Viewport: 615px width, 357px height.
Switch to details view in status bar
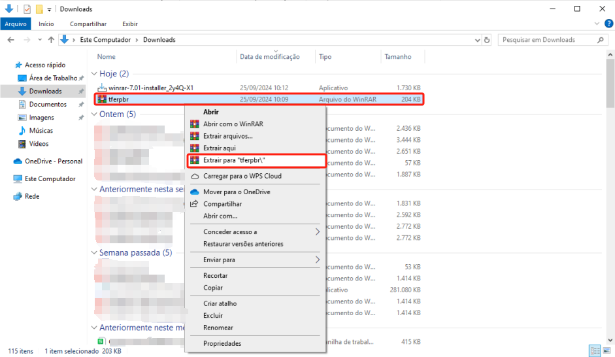594,350
